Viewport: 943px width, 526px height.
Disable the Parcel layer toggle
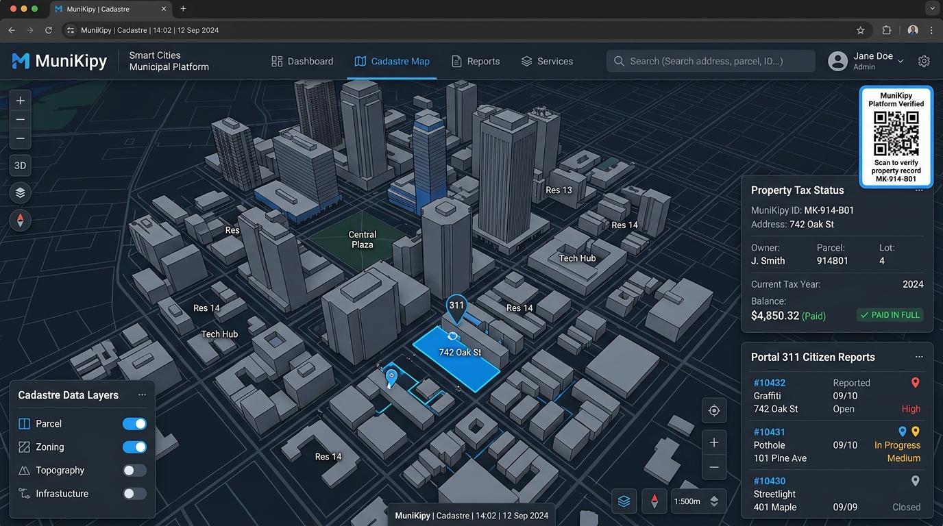click(x=134, y=424)
